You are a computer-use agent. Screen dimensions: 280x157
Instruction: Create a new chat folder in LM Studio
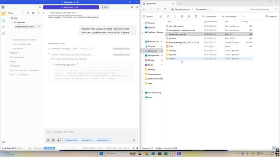tap(33, 13)
